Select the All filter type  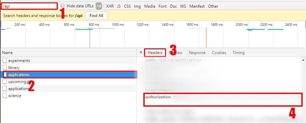(99, 6)
